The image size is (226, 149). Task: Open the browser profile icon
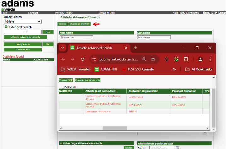tap(200, 59)
